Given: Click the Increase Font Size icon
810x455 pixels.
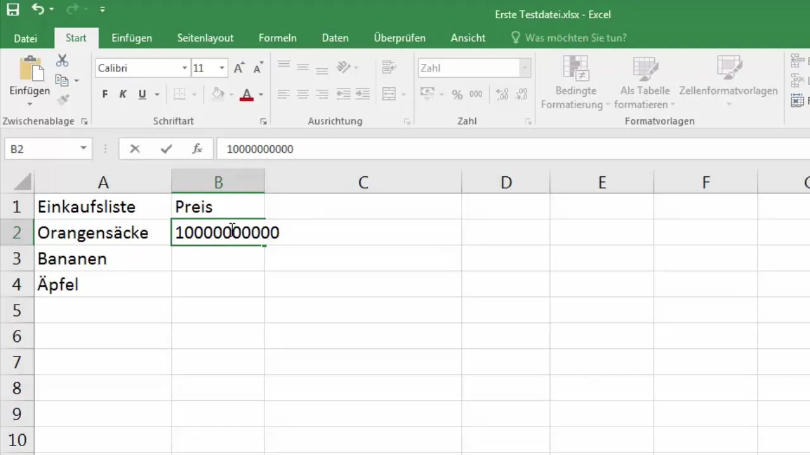Looking at the screenshot, I should (239, 68).
